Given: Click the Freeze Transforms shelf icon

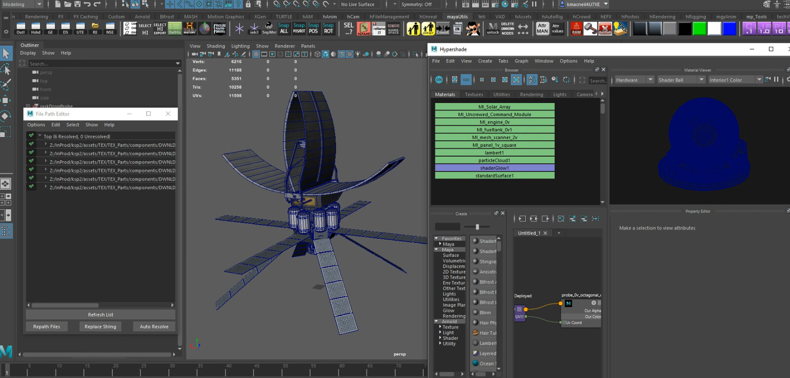Looking at the screenshot, I should click(220, 29).
